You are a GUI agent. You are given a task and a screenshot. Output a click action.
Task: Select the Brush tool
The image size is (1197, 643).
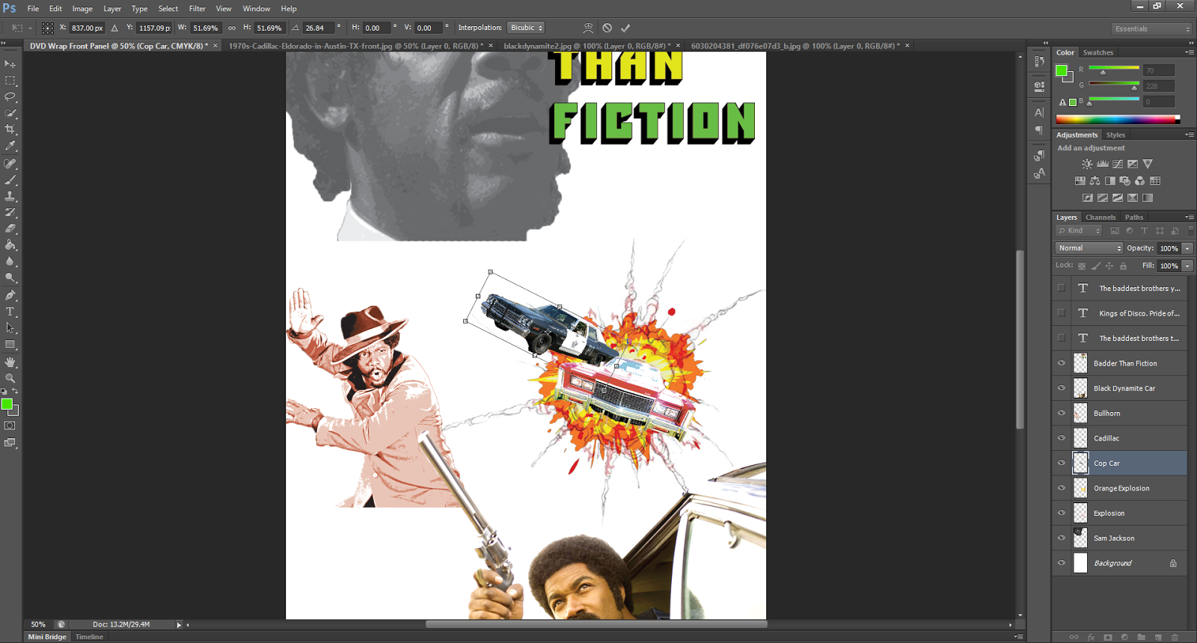10,180
